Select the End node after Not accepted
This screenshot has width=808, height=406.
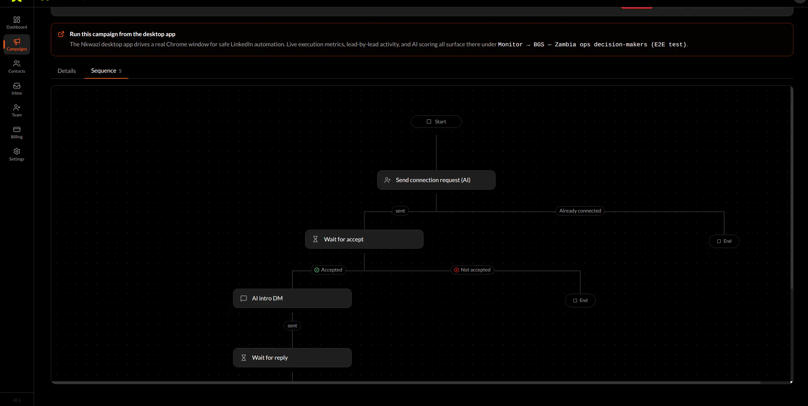click(580, 301)
